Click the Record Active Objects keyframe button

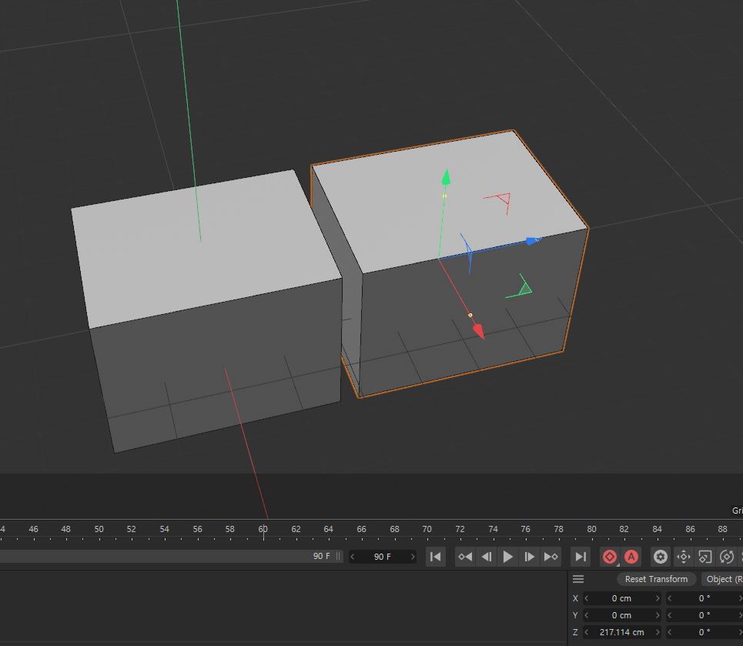610,557
